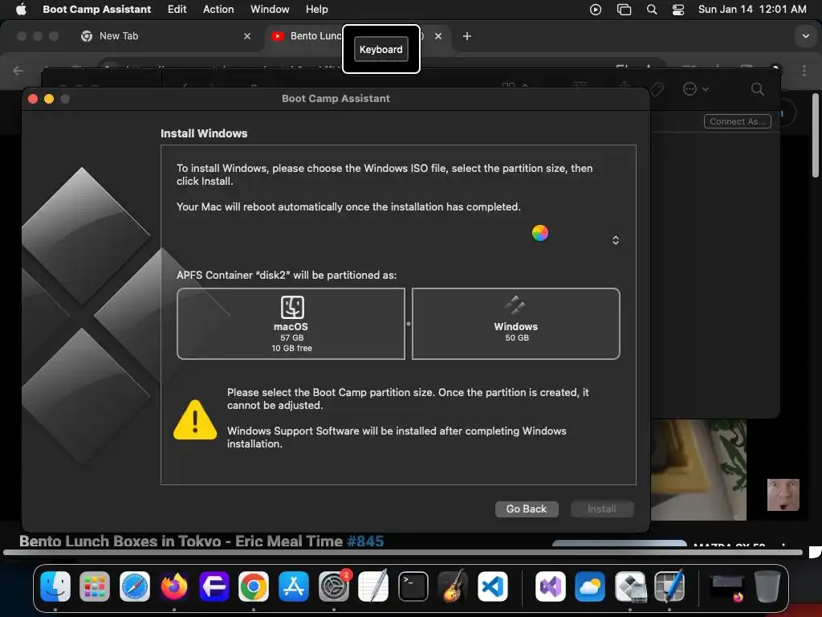Open the Edit menu
The height and width of the screenshot is (617, 822).
click(177, 9)
